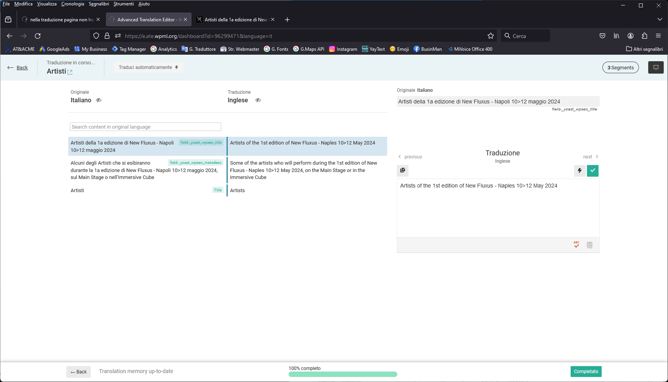Click Traduci automaticamente button
The height and width of the screenshot is (382, 668).
click(148, 67)
